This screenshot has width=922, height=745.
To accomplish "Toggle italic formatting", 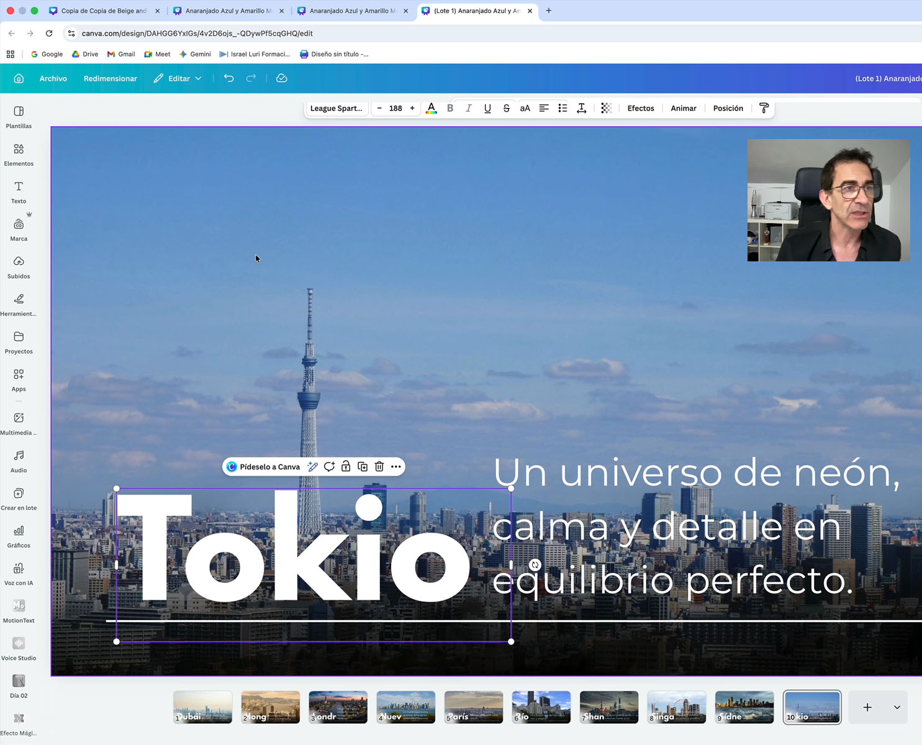I will (469, 108).
